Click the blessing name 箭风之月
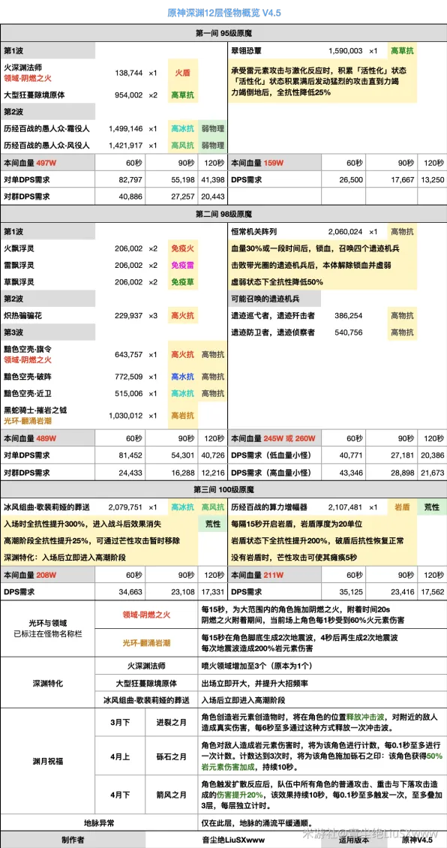 (x=171, y=795)
